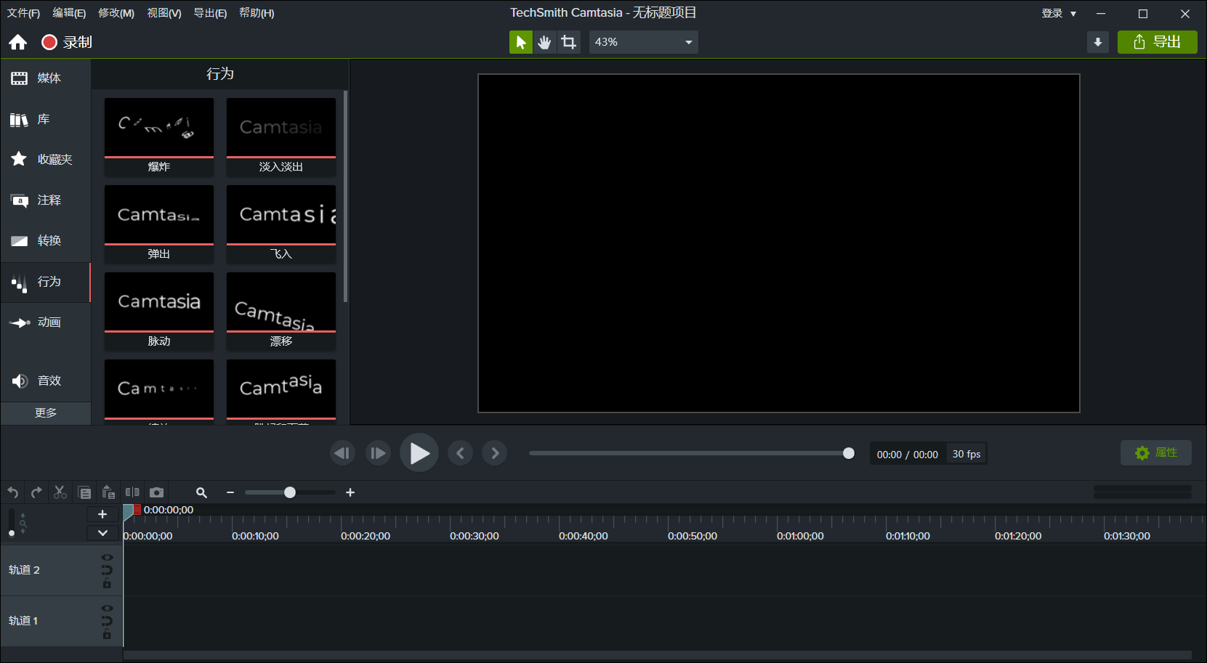Select the Crop tool in the canvas toolbar
The height and width of the screenshot is (663, 1207).
pyautogui.click(x=569, y=41)
